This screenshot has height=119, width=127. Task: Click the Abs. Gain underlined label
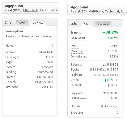(x=78, y=38)
